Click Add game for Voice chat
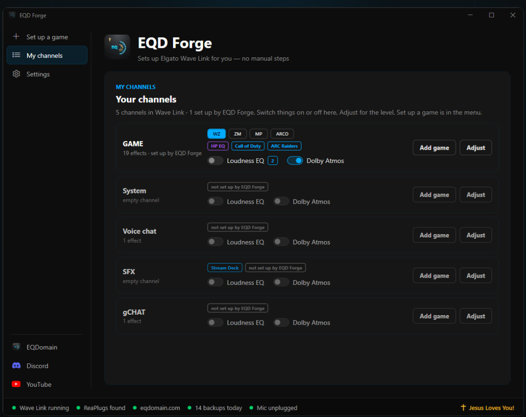Screen dimensions: 526x417 (x=434, y=235)
